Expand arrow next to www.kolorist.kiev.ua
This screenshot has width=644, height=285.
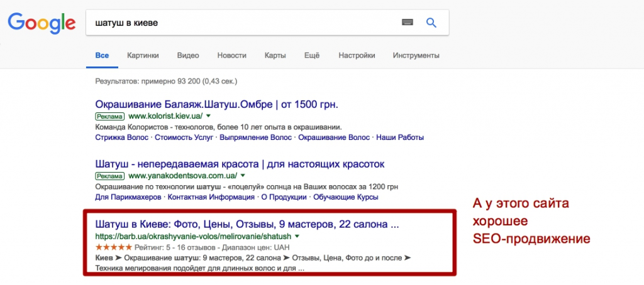pyautogui.click(x=208, y=116)
